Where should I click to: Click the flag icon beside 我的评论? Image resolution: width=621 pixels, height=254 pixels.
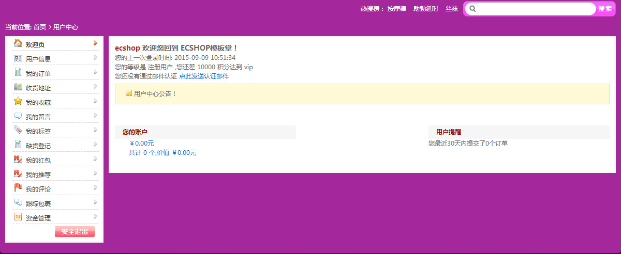pyautogui.click(x=18, y=188)
